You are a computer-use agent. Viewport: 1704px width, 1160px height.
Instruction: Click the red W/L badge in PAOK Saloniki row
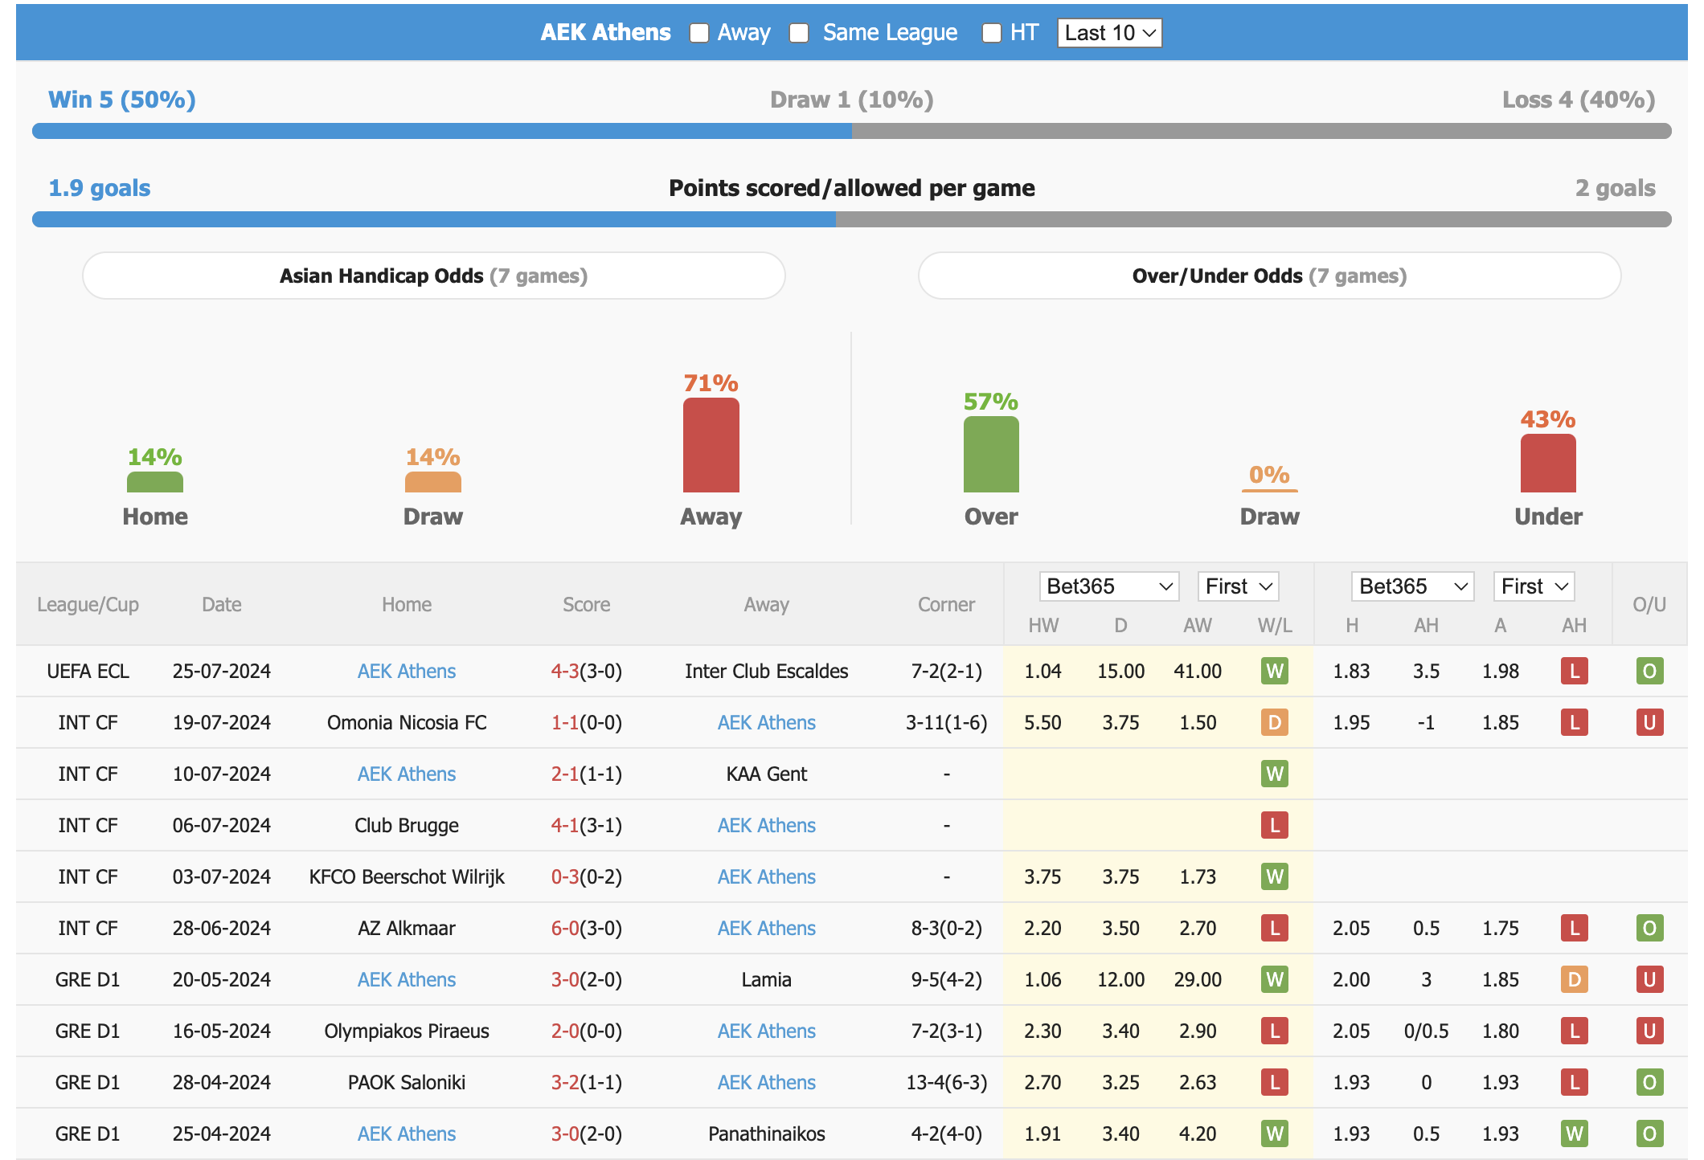(x=1275, y=1082)
